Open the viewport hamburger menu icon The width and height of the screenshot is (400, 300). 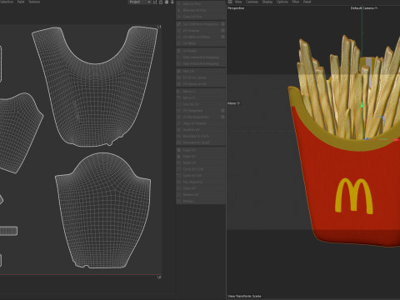tap(230, 2)
